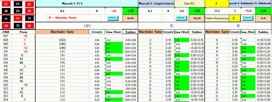Select the '0,00 / 1,00' Salden cell
This screenshot has width=272, height=102.
coord(197,96)
